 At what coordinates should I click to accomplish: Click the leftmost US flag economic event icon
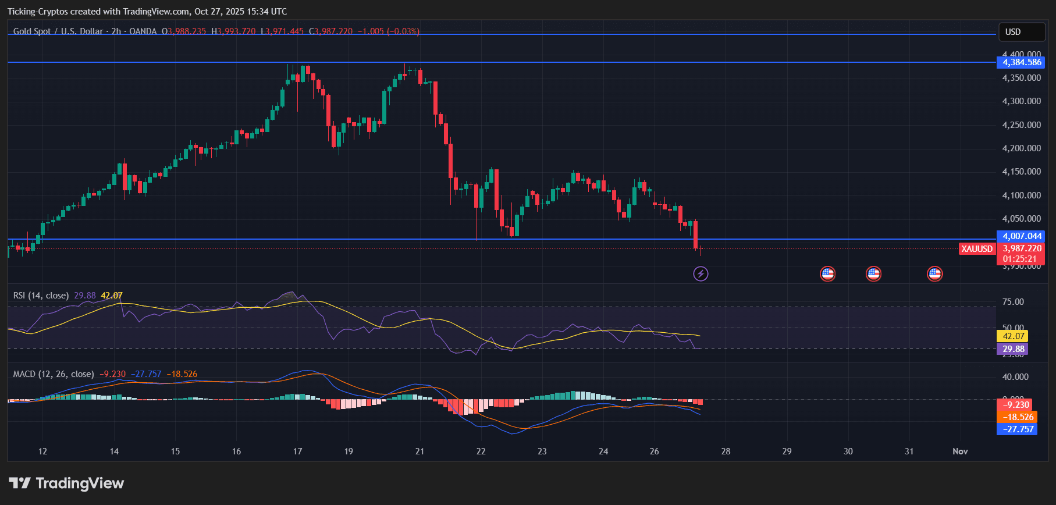(827, 273)
